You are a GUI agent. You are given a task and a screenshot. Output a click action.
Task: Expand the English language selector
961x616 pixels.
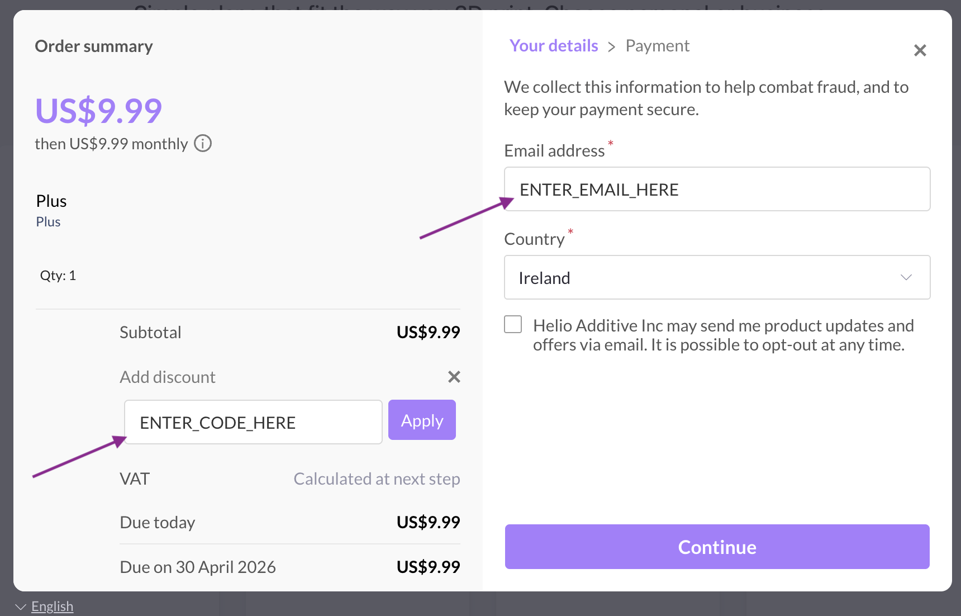coord(20,606)
